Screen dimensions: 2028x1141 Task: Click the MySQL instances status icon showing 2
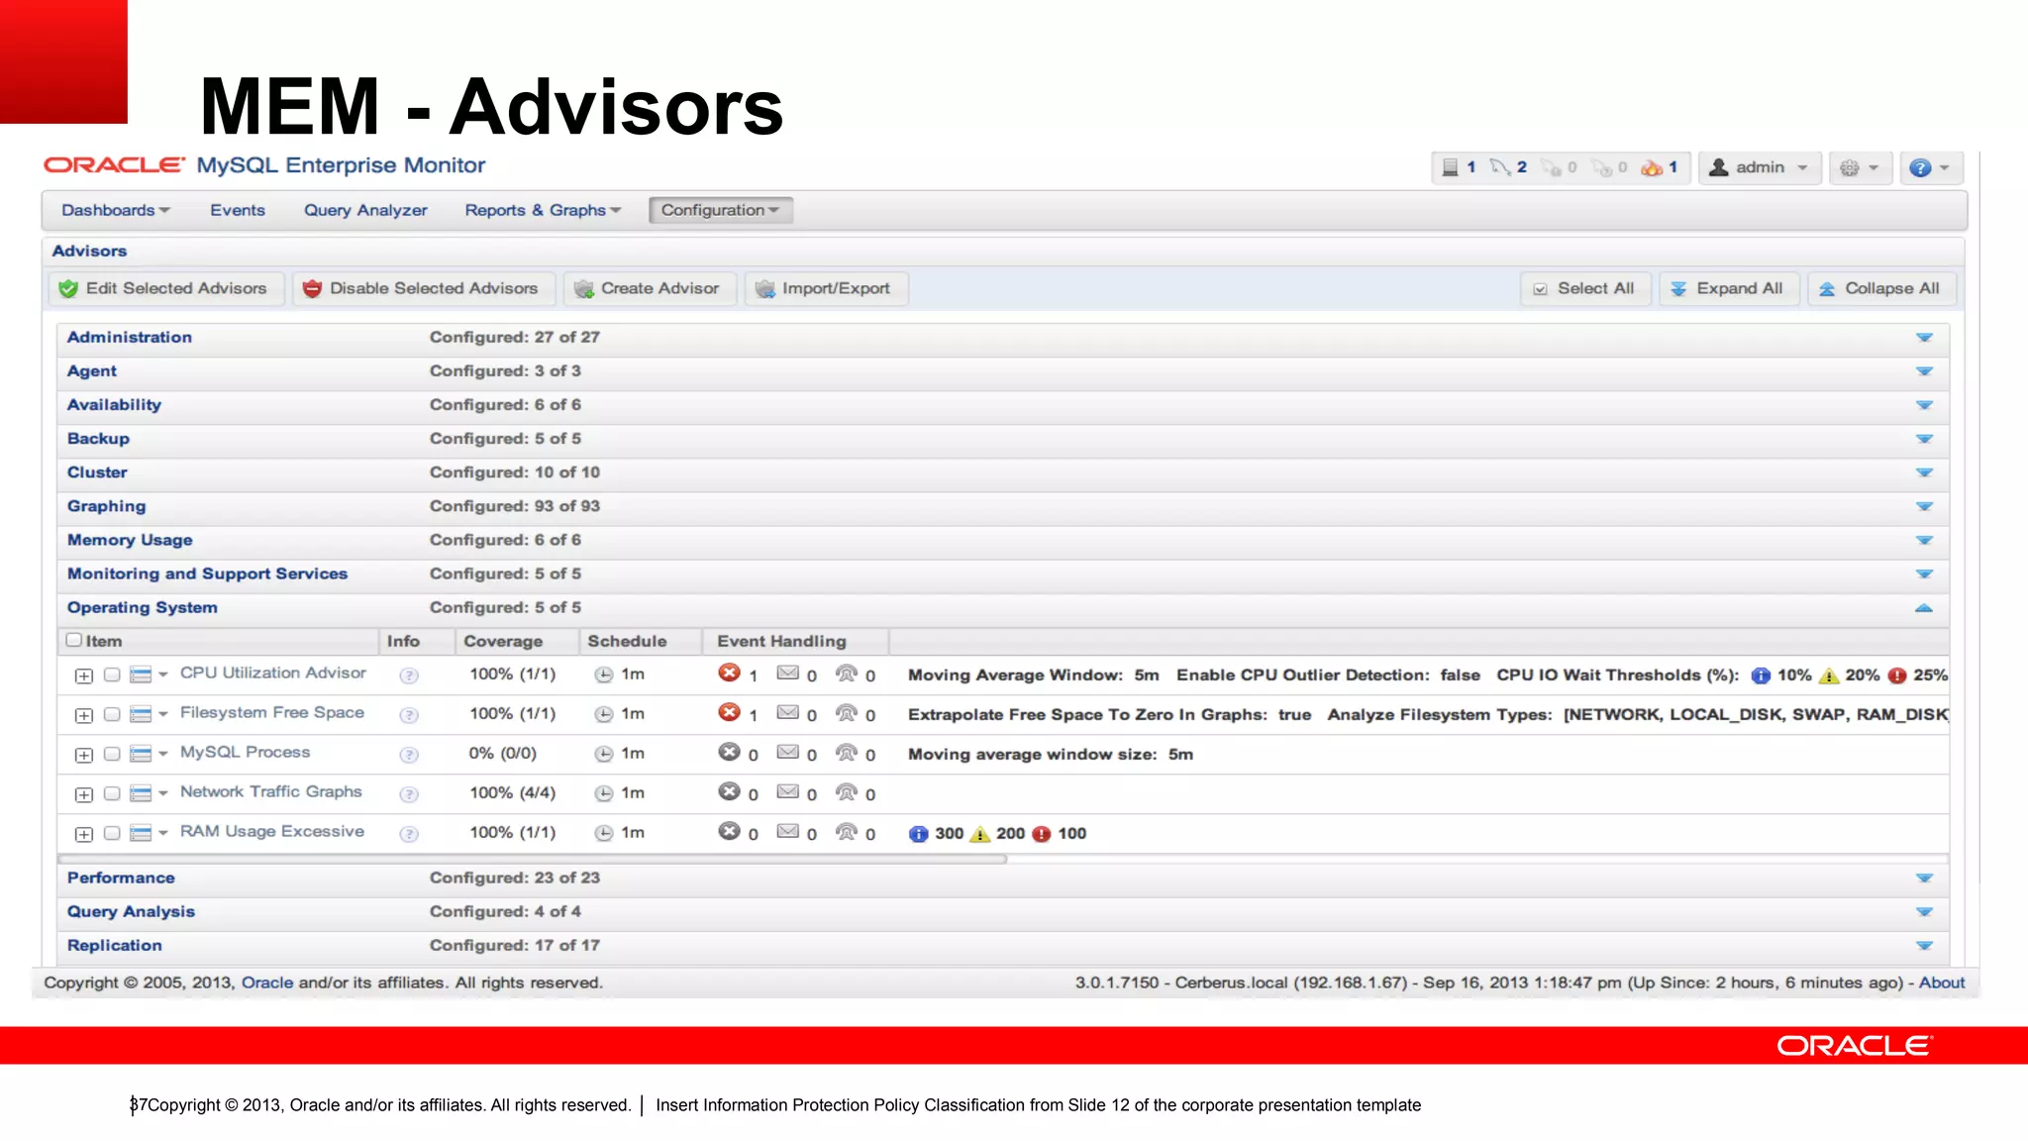click(1499, 167)
